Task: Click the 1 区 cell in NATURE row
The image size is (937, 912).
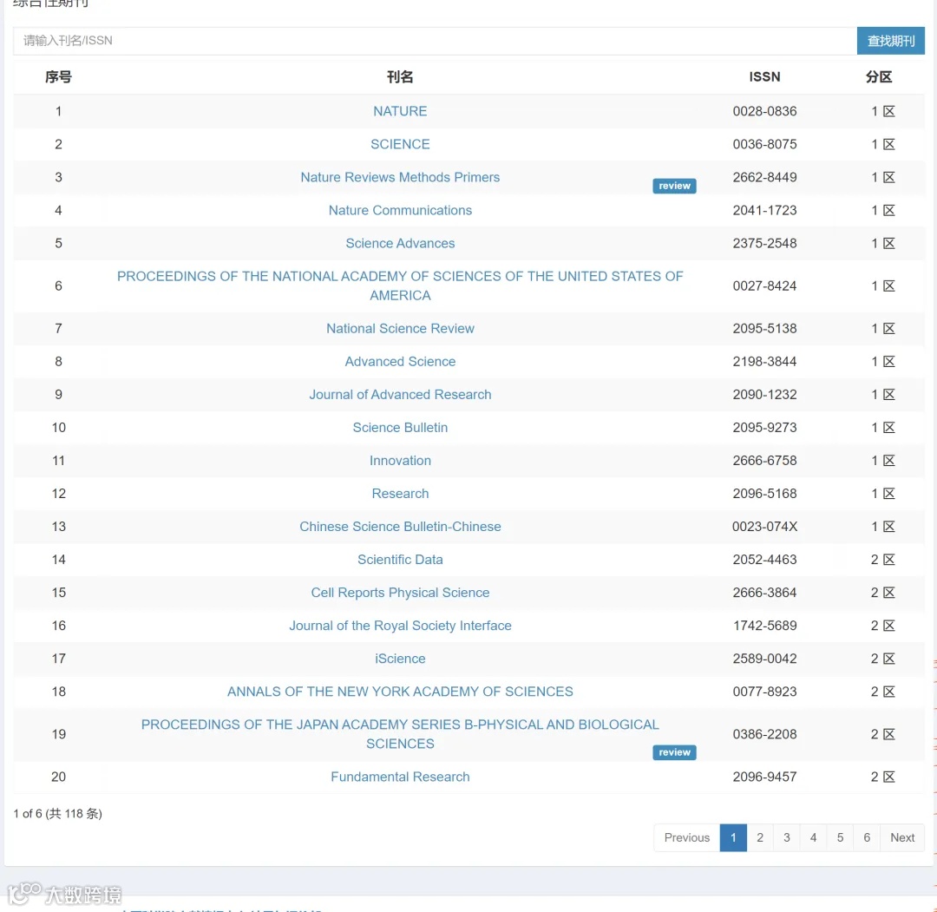Action: [x=882, y=111]
